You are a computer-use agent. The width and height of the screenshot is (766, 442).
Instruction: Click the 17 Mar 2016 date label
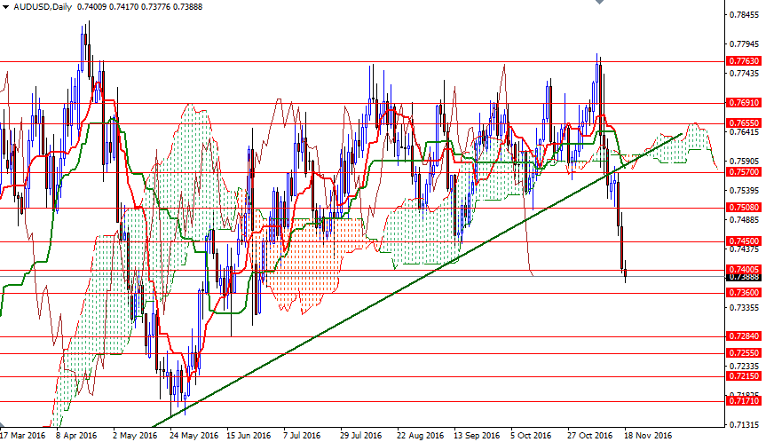click(23, 435)
